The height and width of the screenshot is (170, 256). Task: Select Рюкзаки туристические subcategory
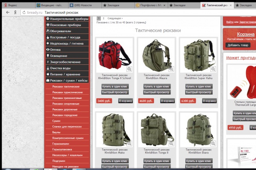[67, 92]
